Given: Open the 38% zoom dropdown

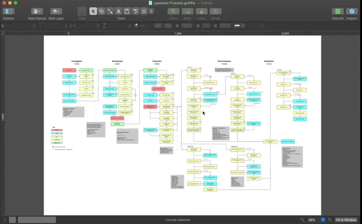Looking at the screenshot, I should pos(323,220).
